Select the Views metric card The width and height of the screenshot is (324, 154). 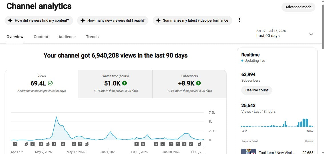click(42, 84)
